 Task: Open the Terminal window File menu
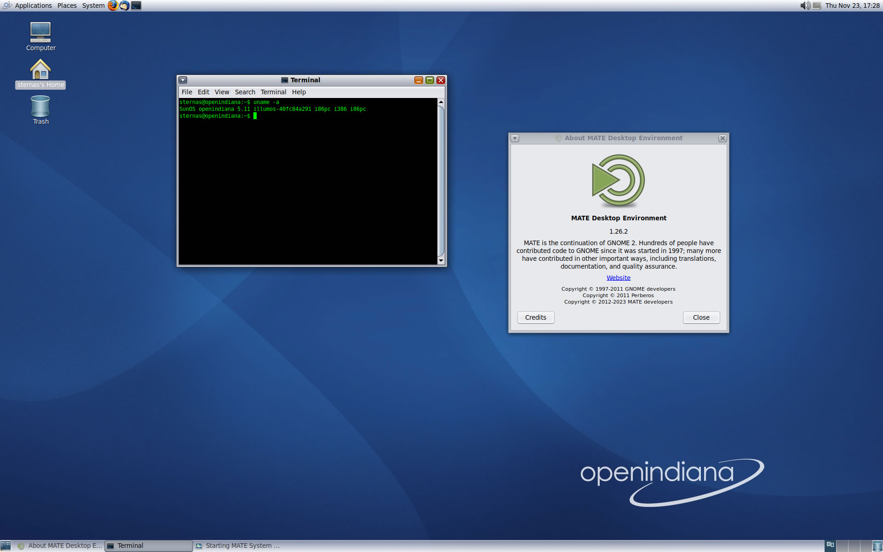187,92
